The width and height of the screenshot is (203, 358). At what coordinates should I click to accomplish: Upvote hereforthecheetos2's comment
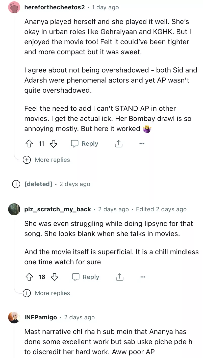[29, 144]
